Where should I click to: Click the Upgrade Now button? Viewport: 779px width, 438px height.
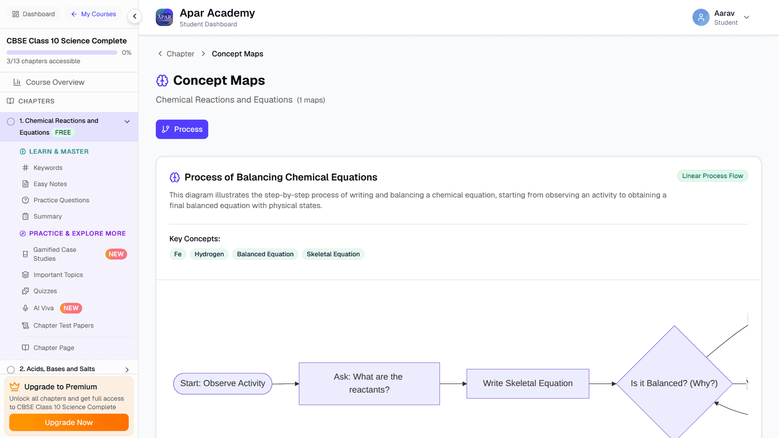point(69,422)
